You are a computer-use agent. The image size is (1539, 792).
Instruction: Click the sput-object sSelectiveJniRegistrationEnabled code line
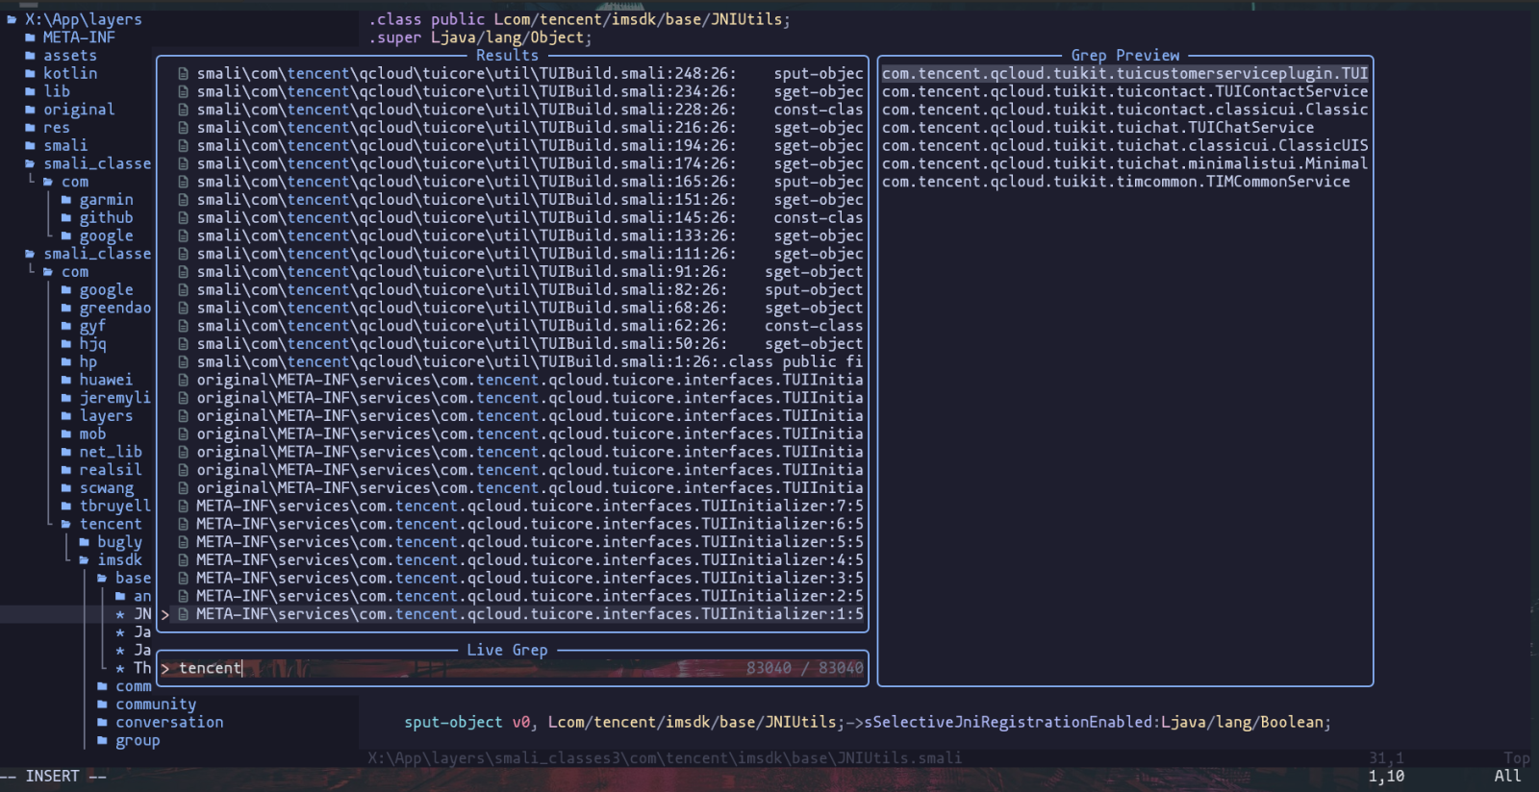(x=868, y=723)
